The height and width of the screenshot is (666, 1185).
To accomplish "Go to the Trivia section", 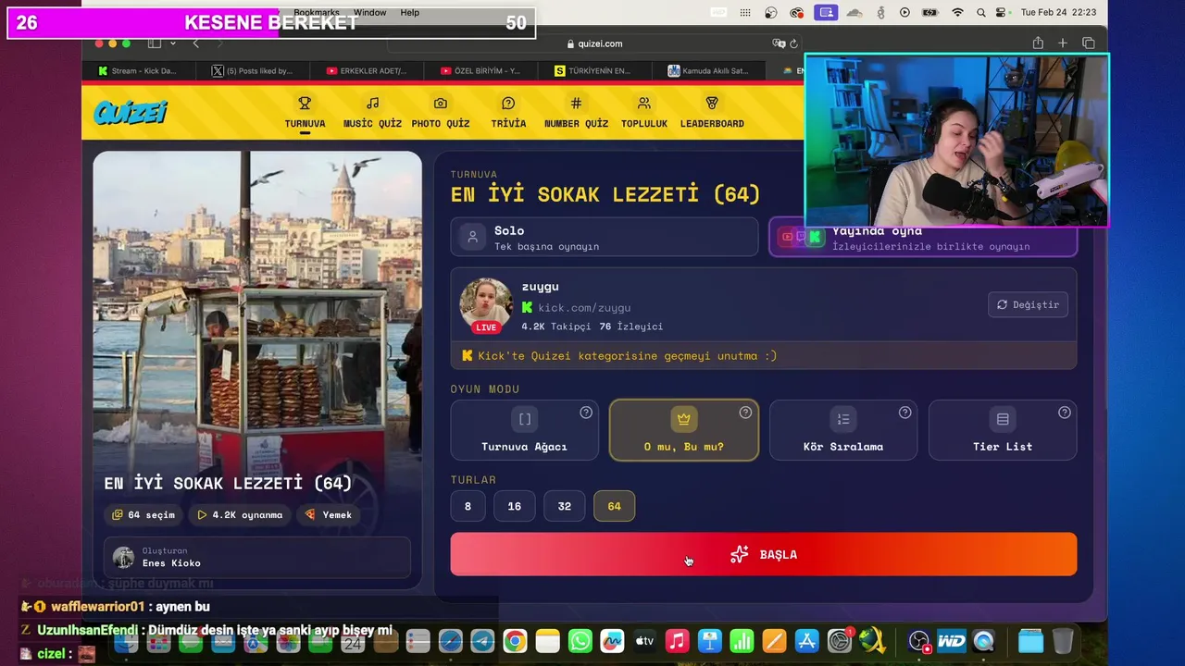I will pos(508,112).
